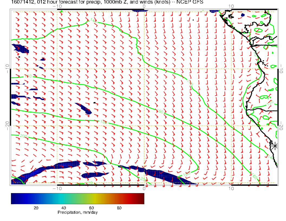Click the '120' contour label over land

coord(270,103)
